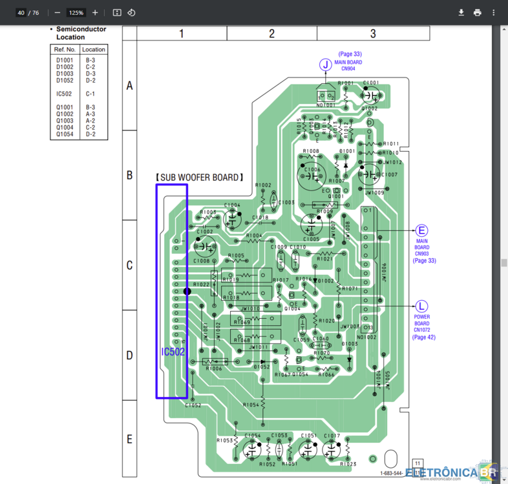Click the page number field showing 40
The width and height of the screenshot is (508, 484).
point(21,12)
